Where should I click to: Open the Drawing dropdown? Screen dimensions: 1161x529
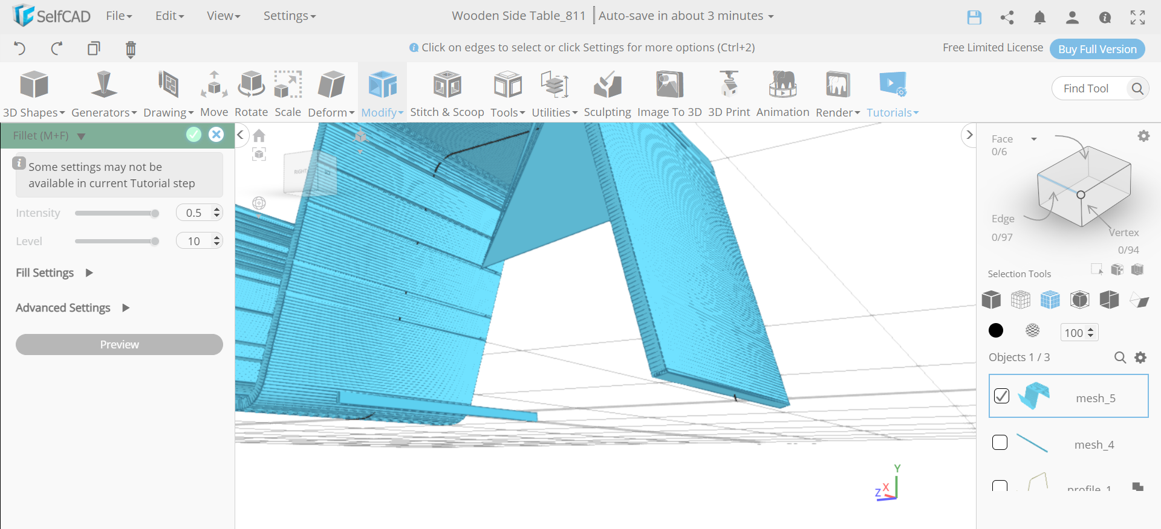pos(168,94)
